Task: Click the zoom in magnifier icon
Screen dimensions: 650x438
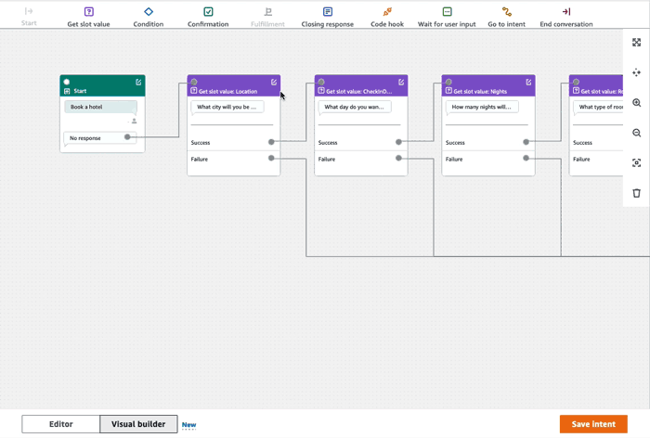Action: coord(636,103)
